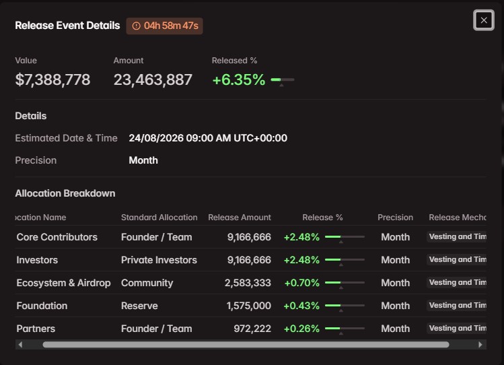The image size is (504, 365).
Task: Click the 1,575,000 release amount
Action: [249, 306]
